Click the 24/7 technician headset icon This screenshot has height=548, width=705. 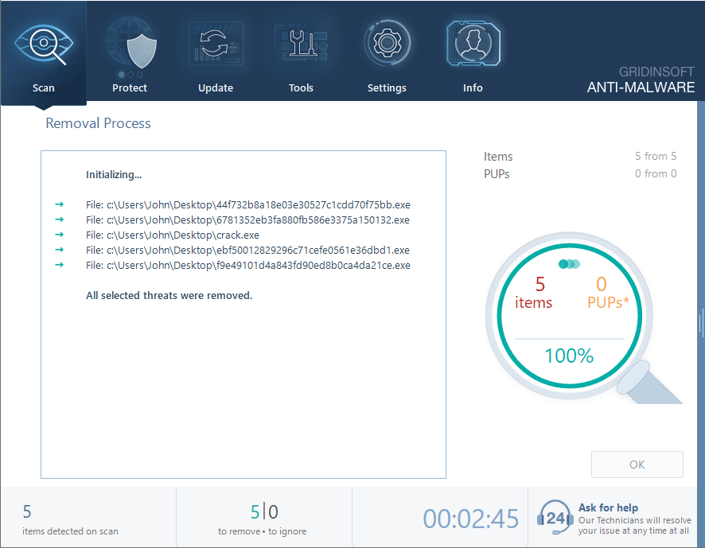(555, 517)
